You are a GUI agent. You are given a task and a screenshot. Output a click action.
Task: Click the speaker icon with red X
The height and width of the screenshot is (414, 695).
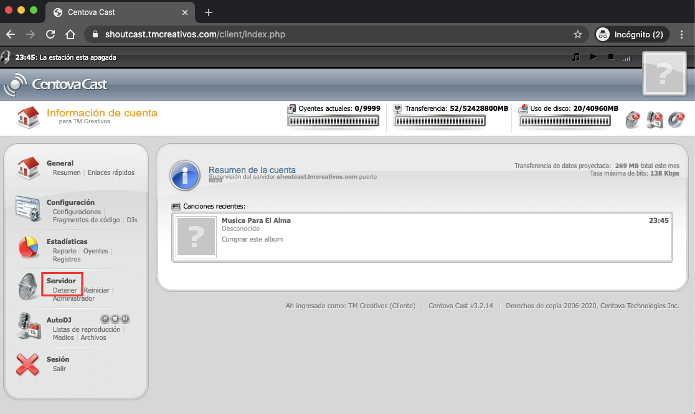[x=676, y=120]
